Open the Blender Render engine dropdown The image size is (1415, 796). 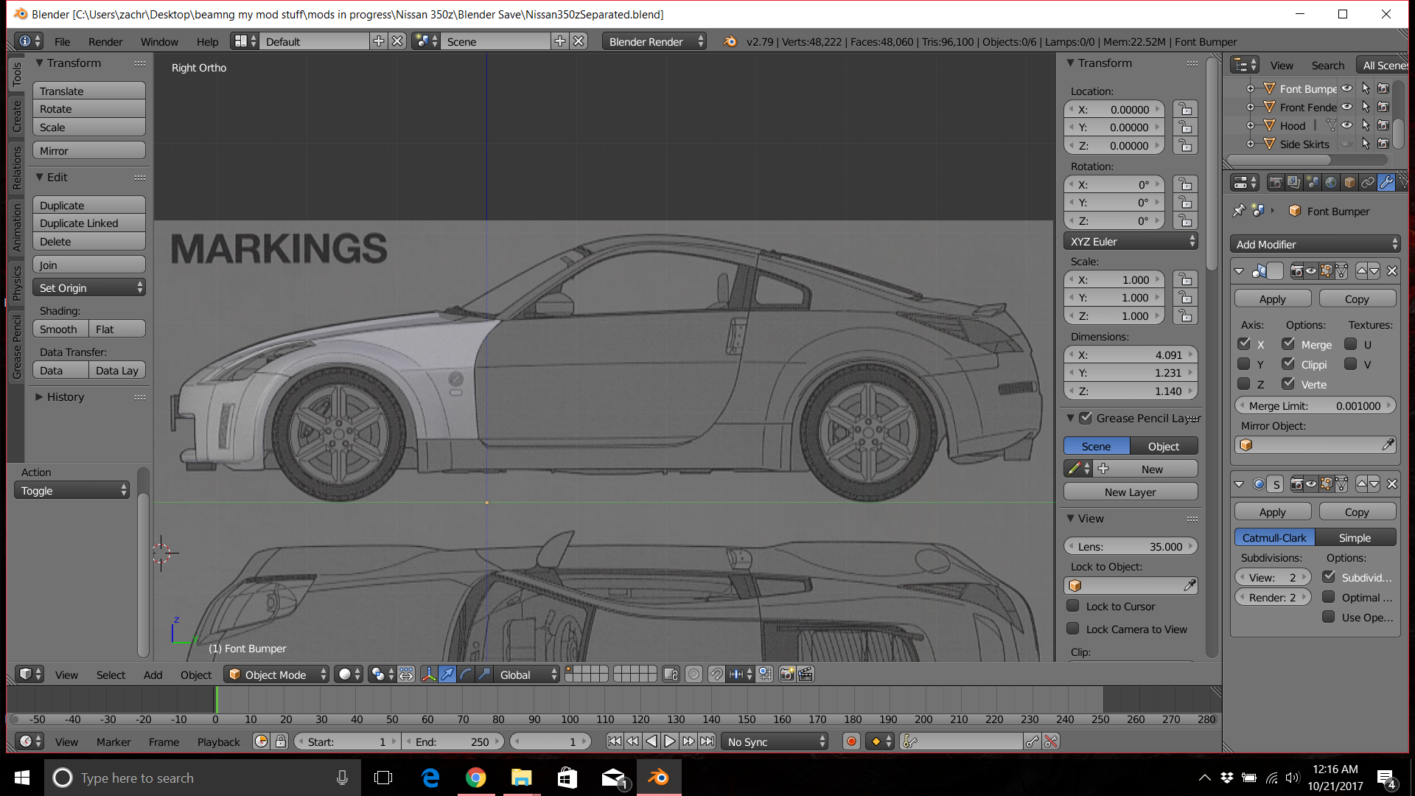pyautogui.click(x=654, y=41)
